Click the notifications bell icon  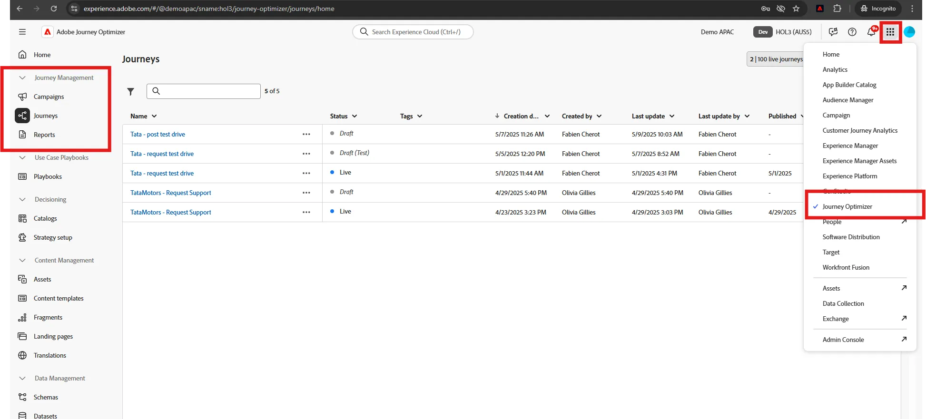(871, 32)
